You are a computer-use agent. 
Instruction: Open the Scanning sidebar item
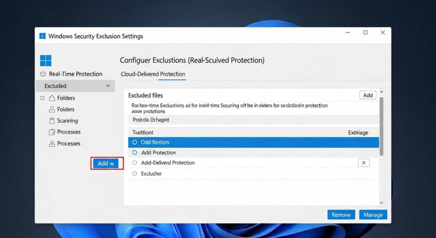(x=67, y=120)
